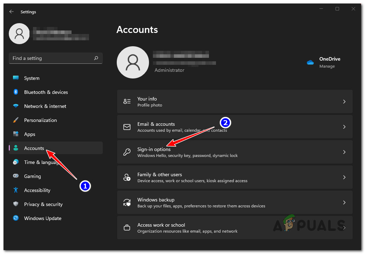Image resolution: width=365 pixels, height=254 pixels.
Task: Click the large Accounts profile avatar
Action: click(x=133, y=62)
